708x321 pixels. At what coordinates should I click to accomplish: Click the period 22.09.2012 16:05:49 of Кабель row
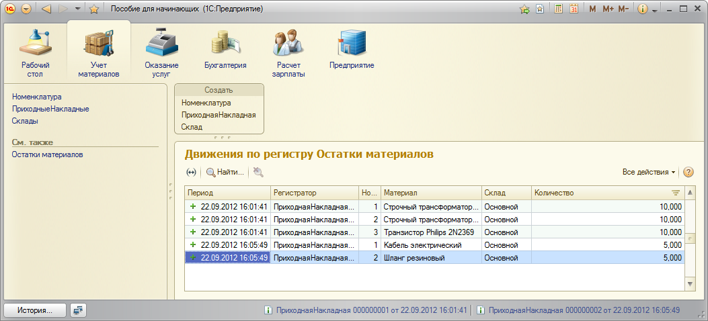(x=228, y=245)
